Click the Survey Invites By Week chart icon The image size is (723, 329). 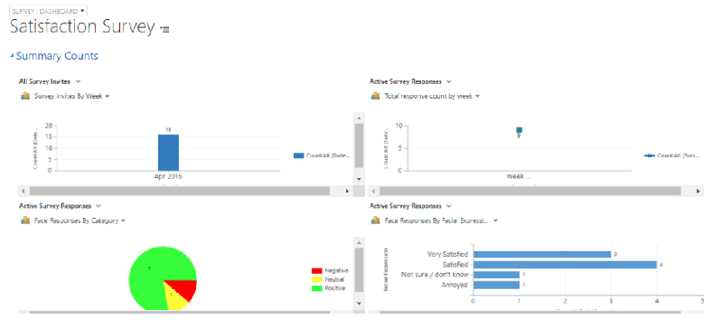25,96
